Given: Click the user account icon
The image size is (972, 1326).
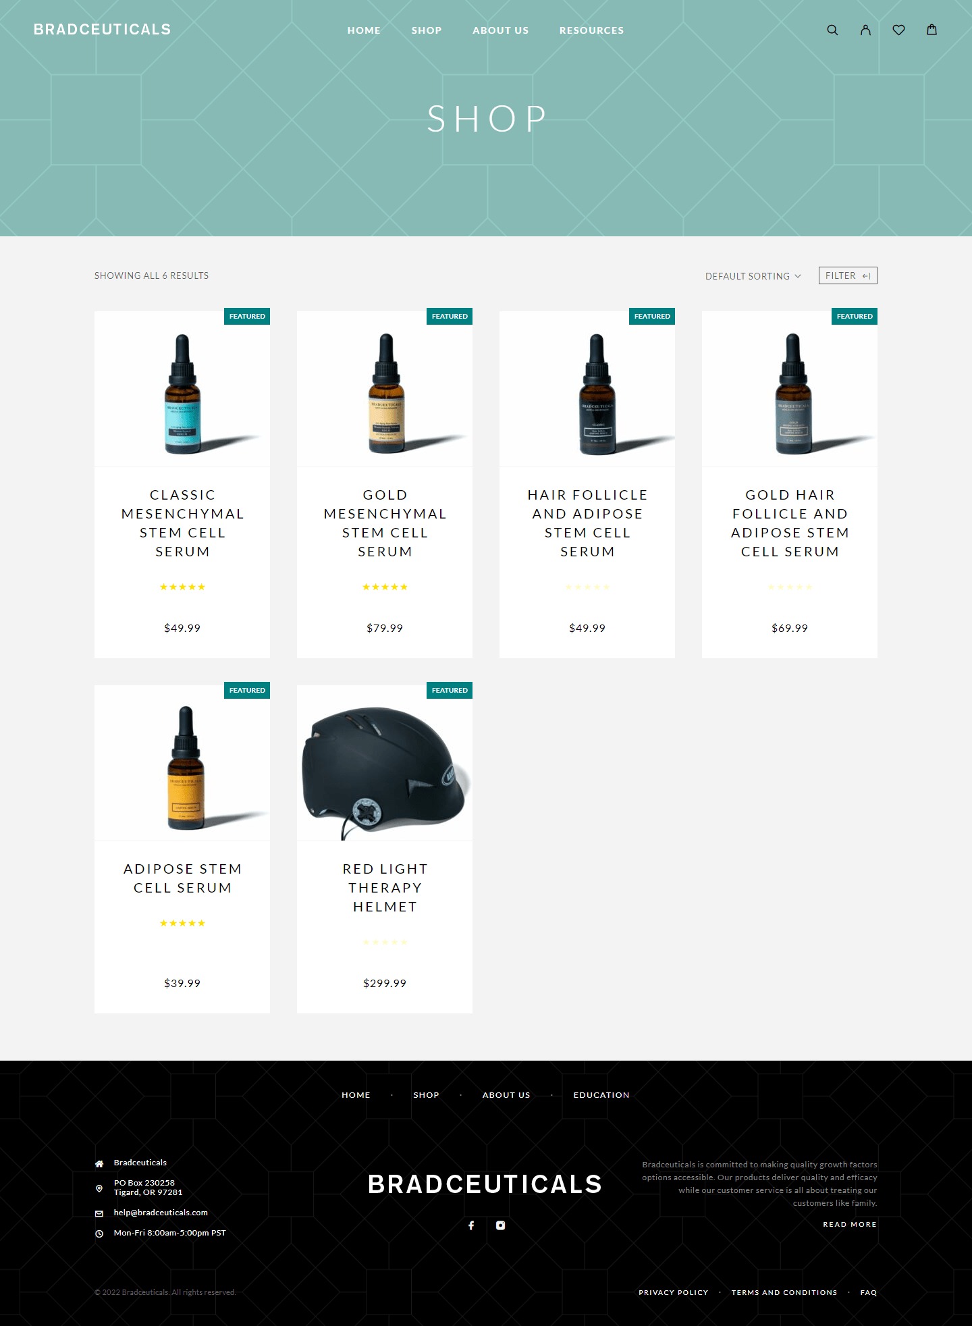Looking at the screenshot, I should [x=865, y=30].
